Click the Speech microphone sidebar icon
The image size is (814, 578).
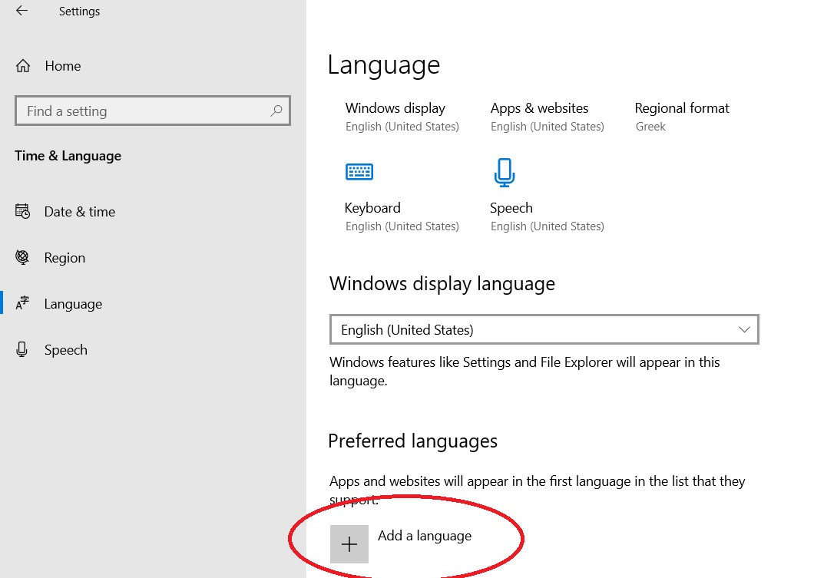point(22,349)
